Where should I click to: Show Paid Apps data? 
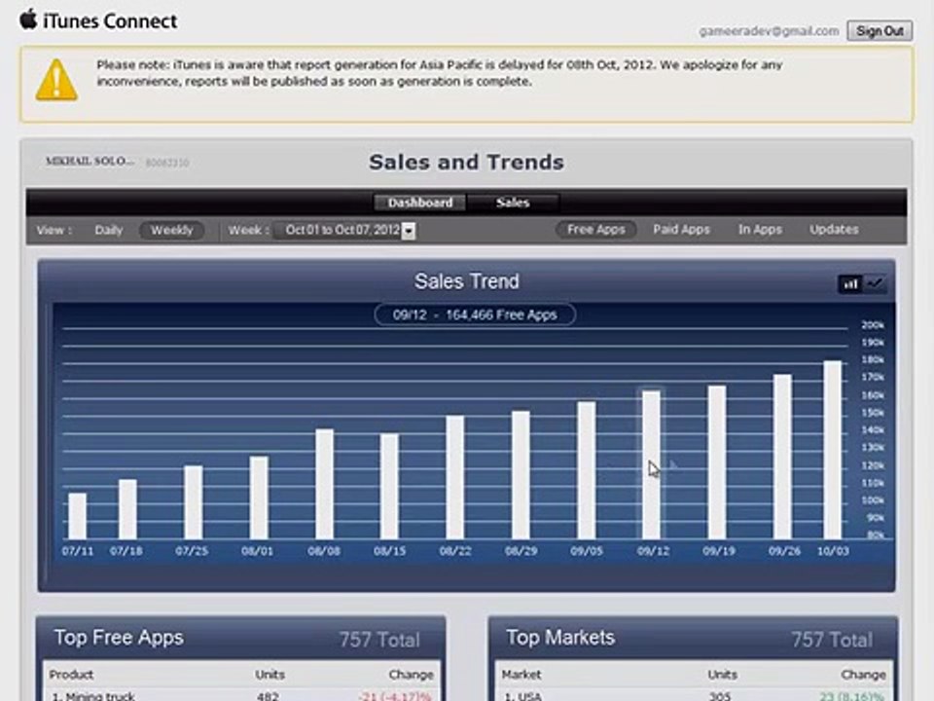pos(681,230)
